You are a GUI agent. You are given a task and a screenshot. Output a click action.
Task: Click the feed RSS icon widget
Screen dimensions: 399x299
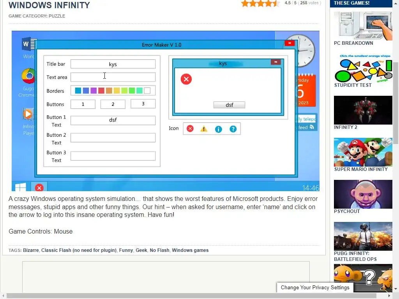[x=312, y=127]
